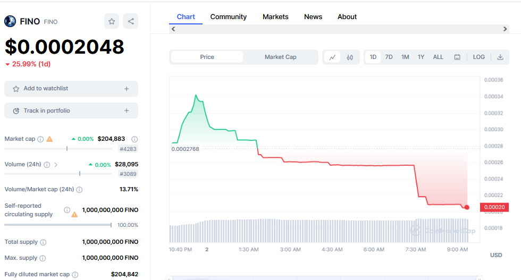This screenshot has height=280, width=521.
Task: Click the share icon beside FINO
Action: coord(131,21)
